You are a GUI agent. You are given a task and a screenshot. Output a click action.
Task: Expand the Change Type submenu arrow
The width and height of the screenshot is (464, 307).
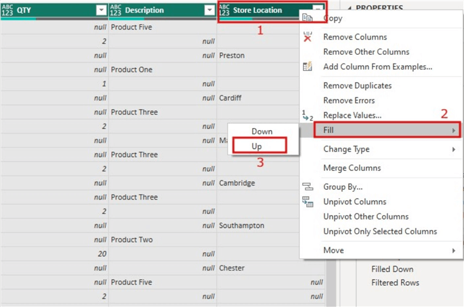pyautogui.click(x=454, y=149)
